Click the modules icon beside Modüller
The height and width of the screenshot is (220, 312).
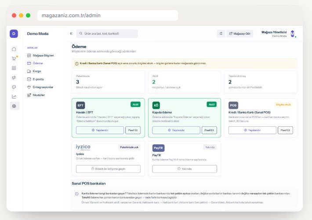tap(29, 95)
